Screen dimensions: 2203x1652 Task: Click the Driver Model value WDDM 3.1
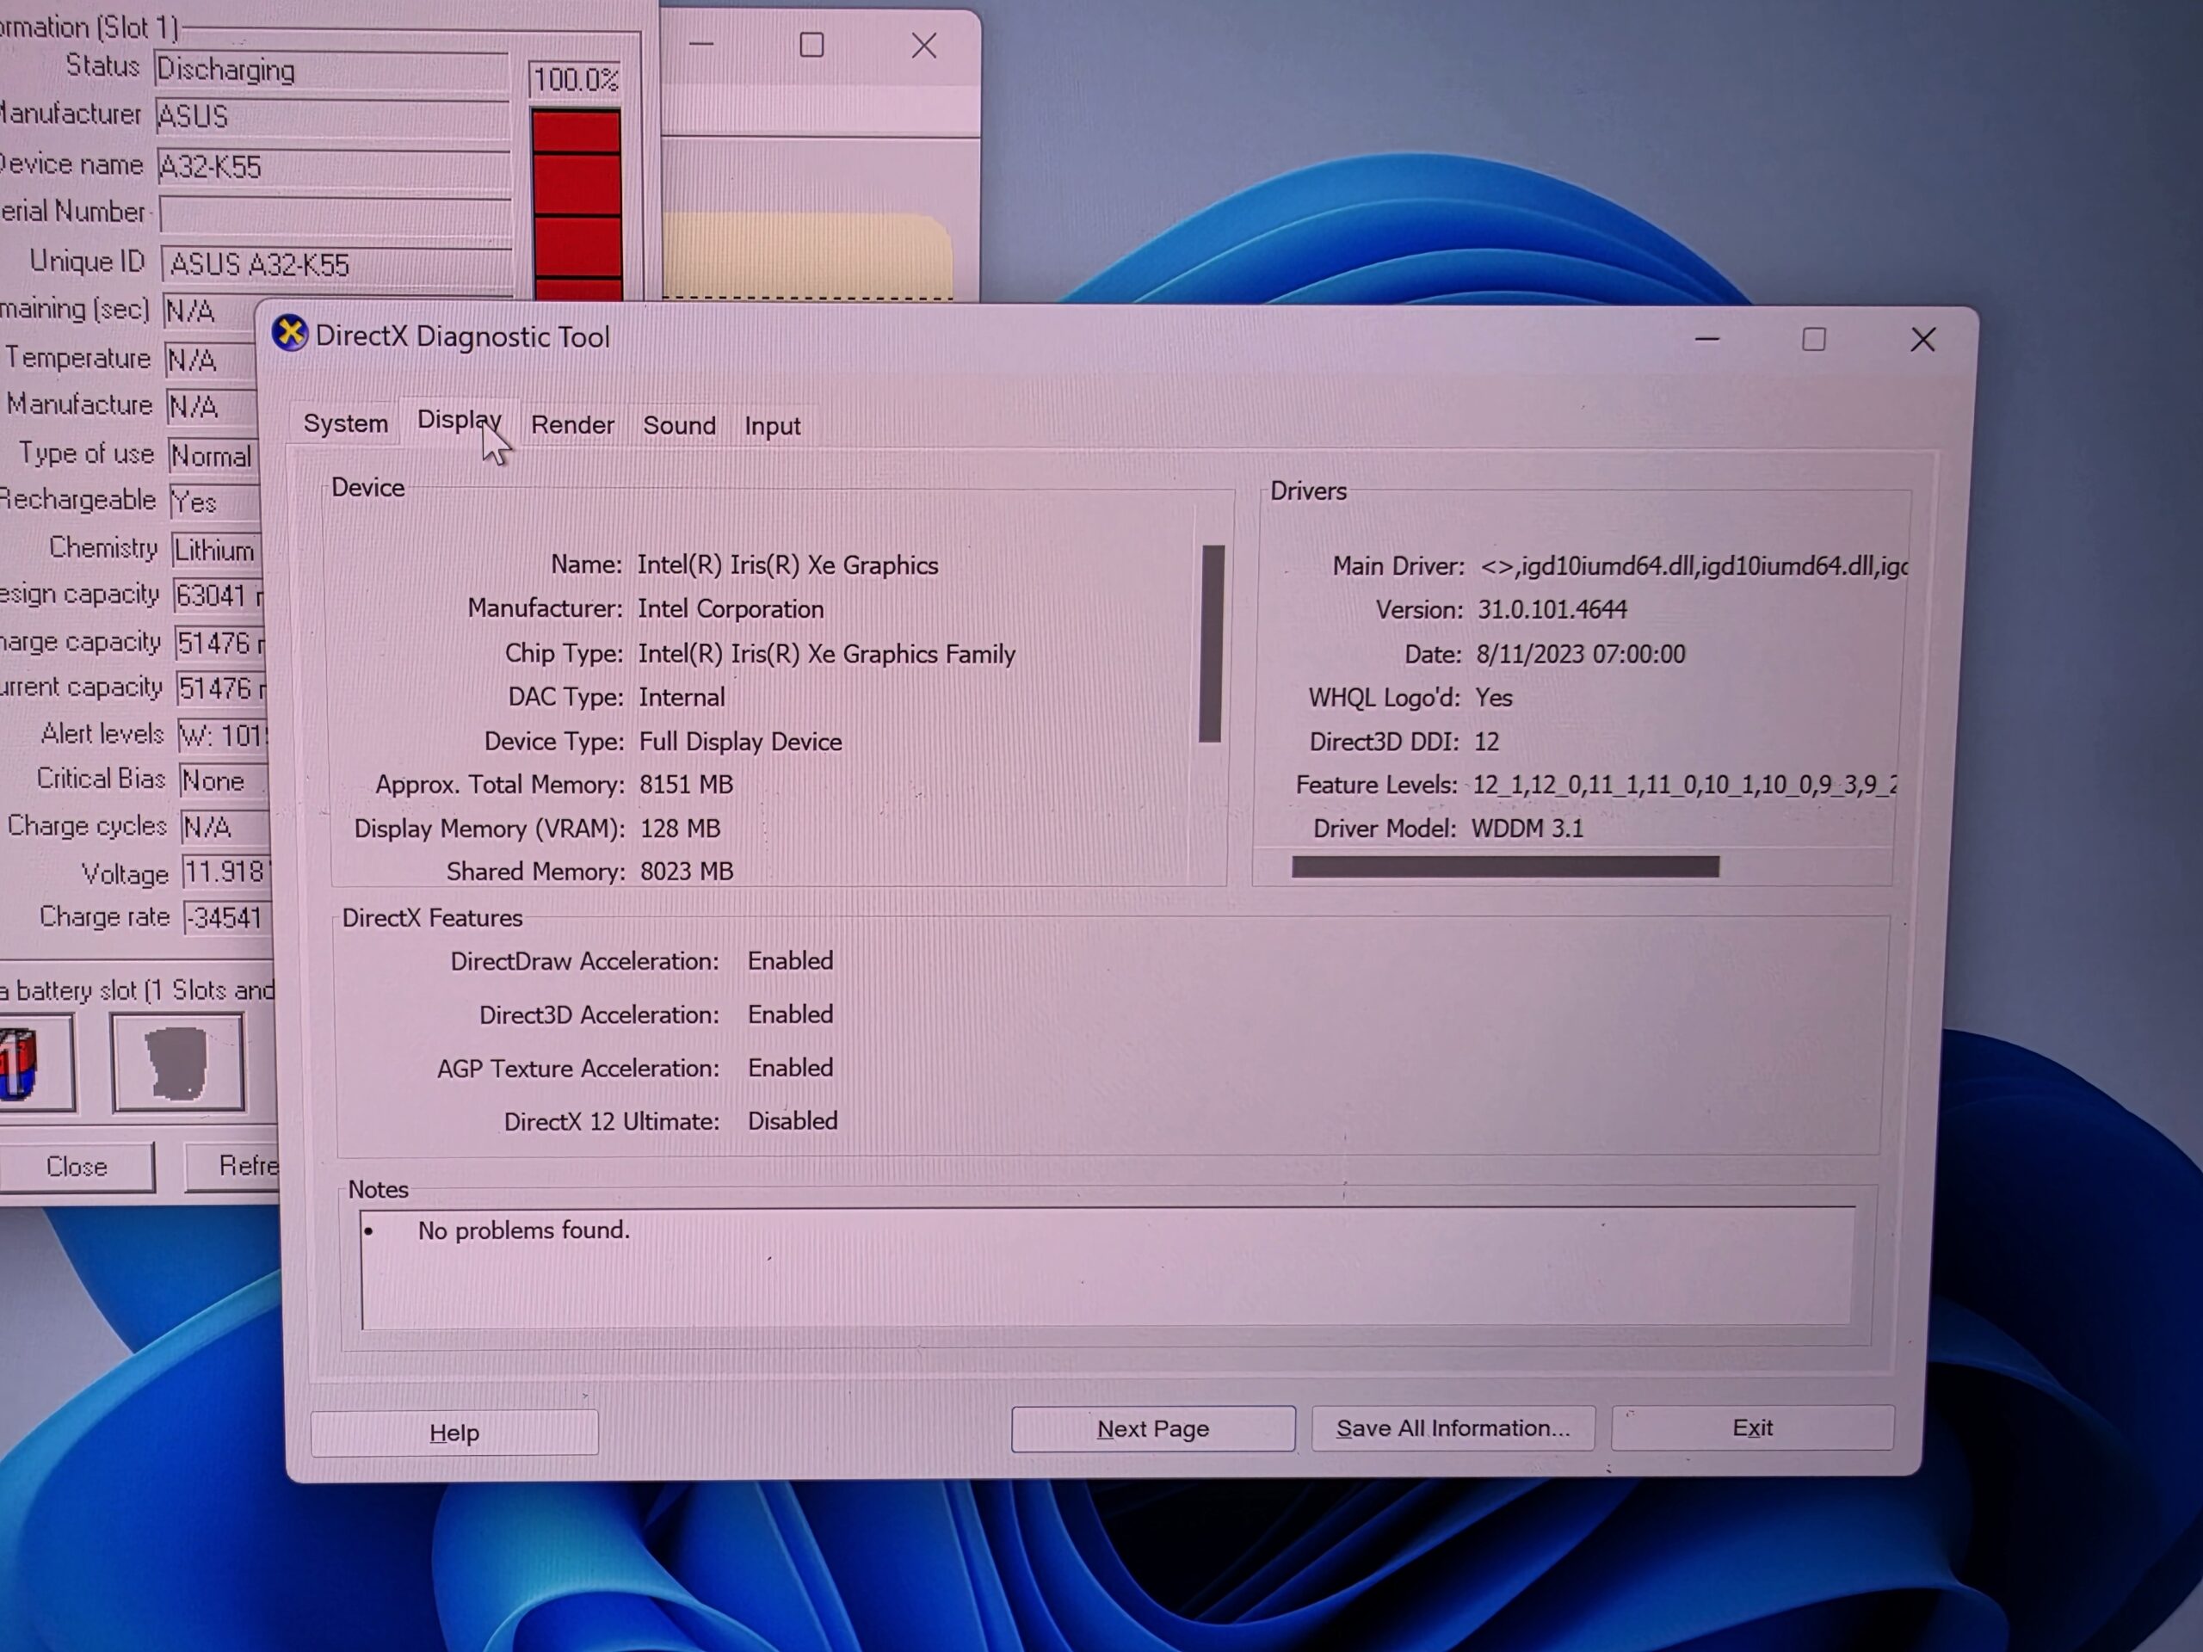[x=1527, y=829]
